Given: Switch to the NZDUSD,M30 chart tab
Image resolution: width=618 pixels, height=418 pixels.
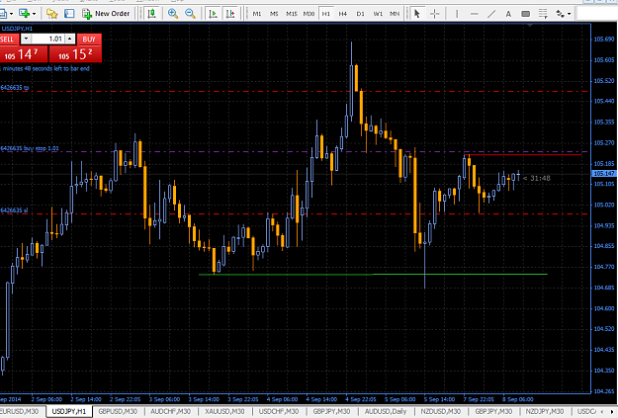Looking at the screenshot, I should click(x=440, y=411).
